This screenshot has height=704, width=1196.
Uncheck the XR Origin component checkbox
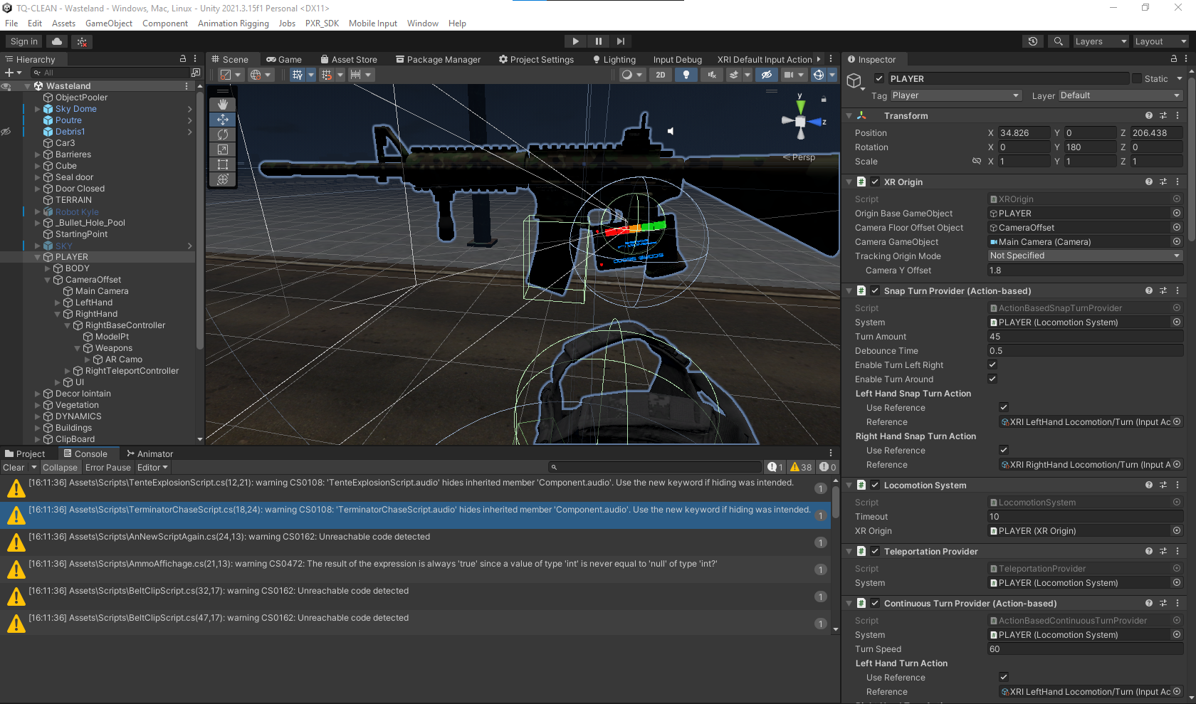pos(875,182)
